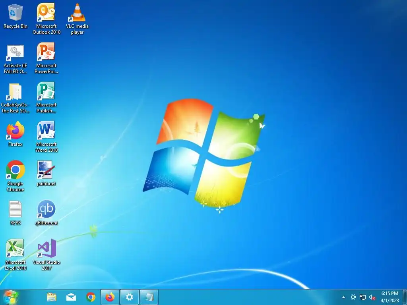Launch Visual Studio 2017 shortcut
The width and height of the screenshot is (407, 305).
pos(46,255)
